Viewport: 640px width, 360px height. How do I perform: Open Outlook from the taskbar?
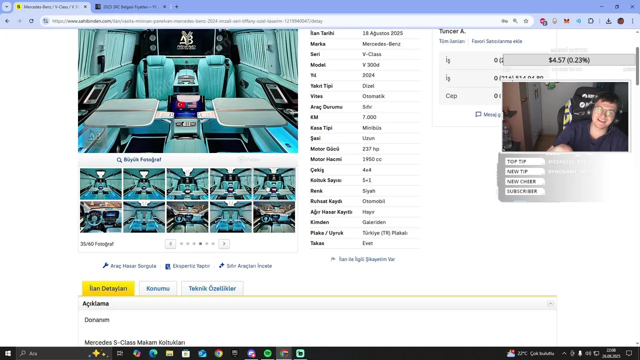202,353
